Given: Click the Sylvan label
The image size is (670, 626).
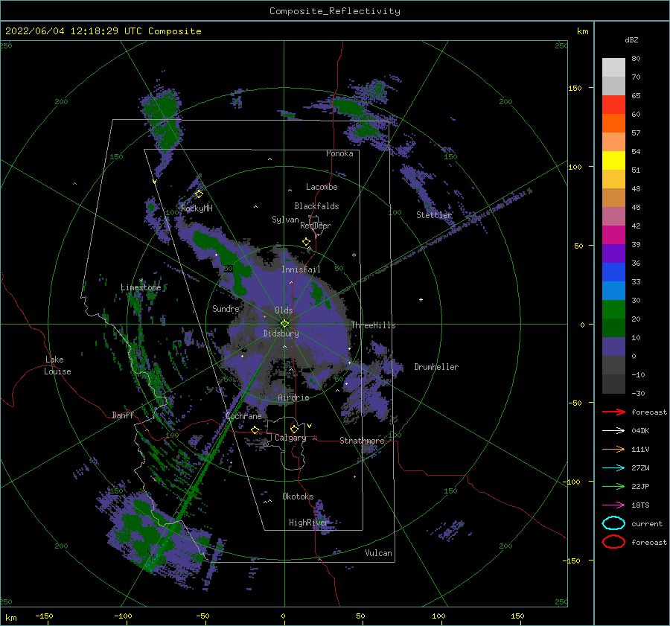Looking at the screenshot, I should pyautogui.click(x=285, y=220).
